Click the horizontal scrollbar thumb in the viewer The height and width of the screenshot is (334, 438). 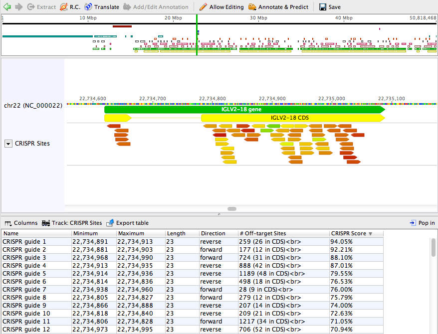[232, 209]
